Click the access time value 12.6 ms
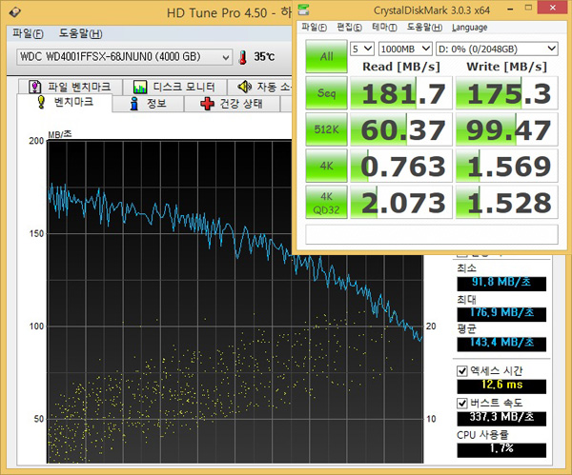This screenshot has height=475, width=572. point(501,386)
